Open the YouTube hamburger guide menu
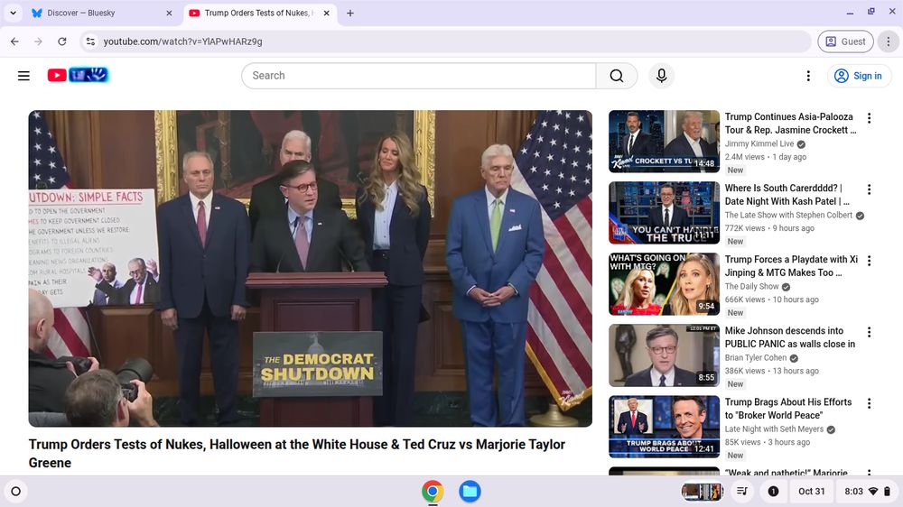 23,76
